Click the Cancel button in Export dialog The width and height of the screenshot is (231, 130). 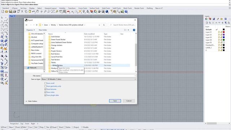point(129,101)
